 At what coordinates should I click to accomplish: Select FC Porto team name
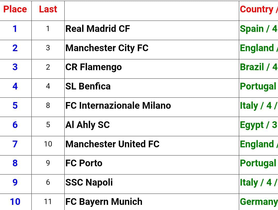[x=84, y=163]
